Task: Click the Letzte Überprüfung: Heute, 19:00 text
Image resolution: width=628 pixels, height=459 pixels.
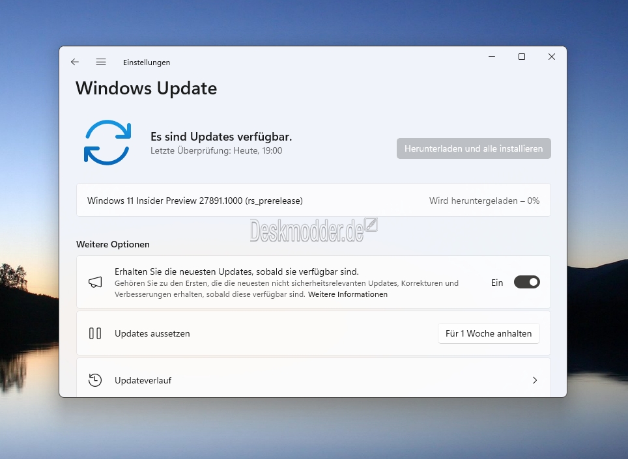Action: [216, 150]
